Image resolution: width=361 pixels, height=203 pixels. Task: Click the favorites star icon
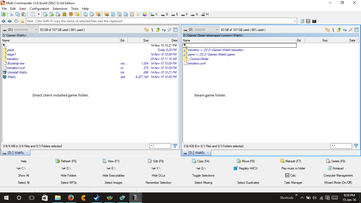pyautogui.click(x=22, y=21)
